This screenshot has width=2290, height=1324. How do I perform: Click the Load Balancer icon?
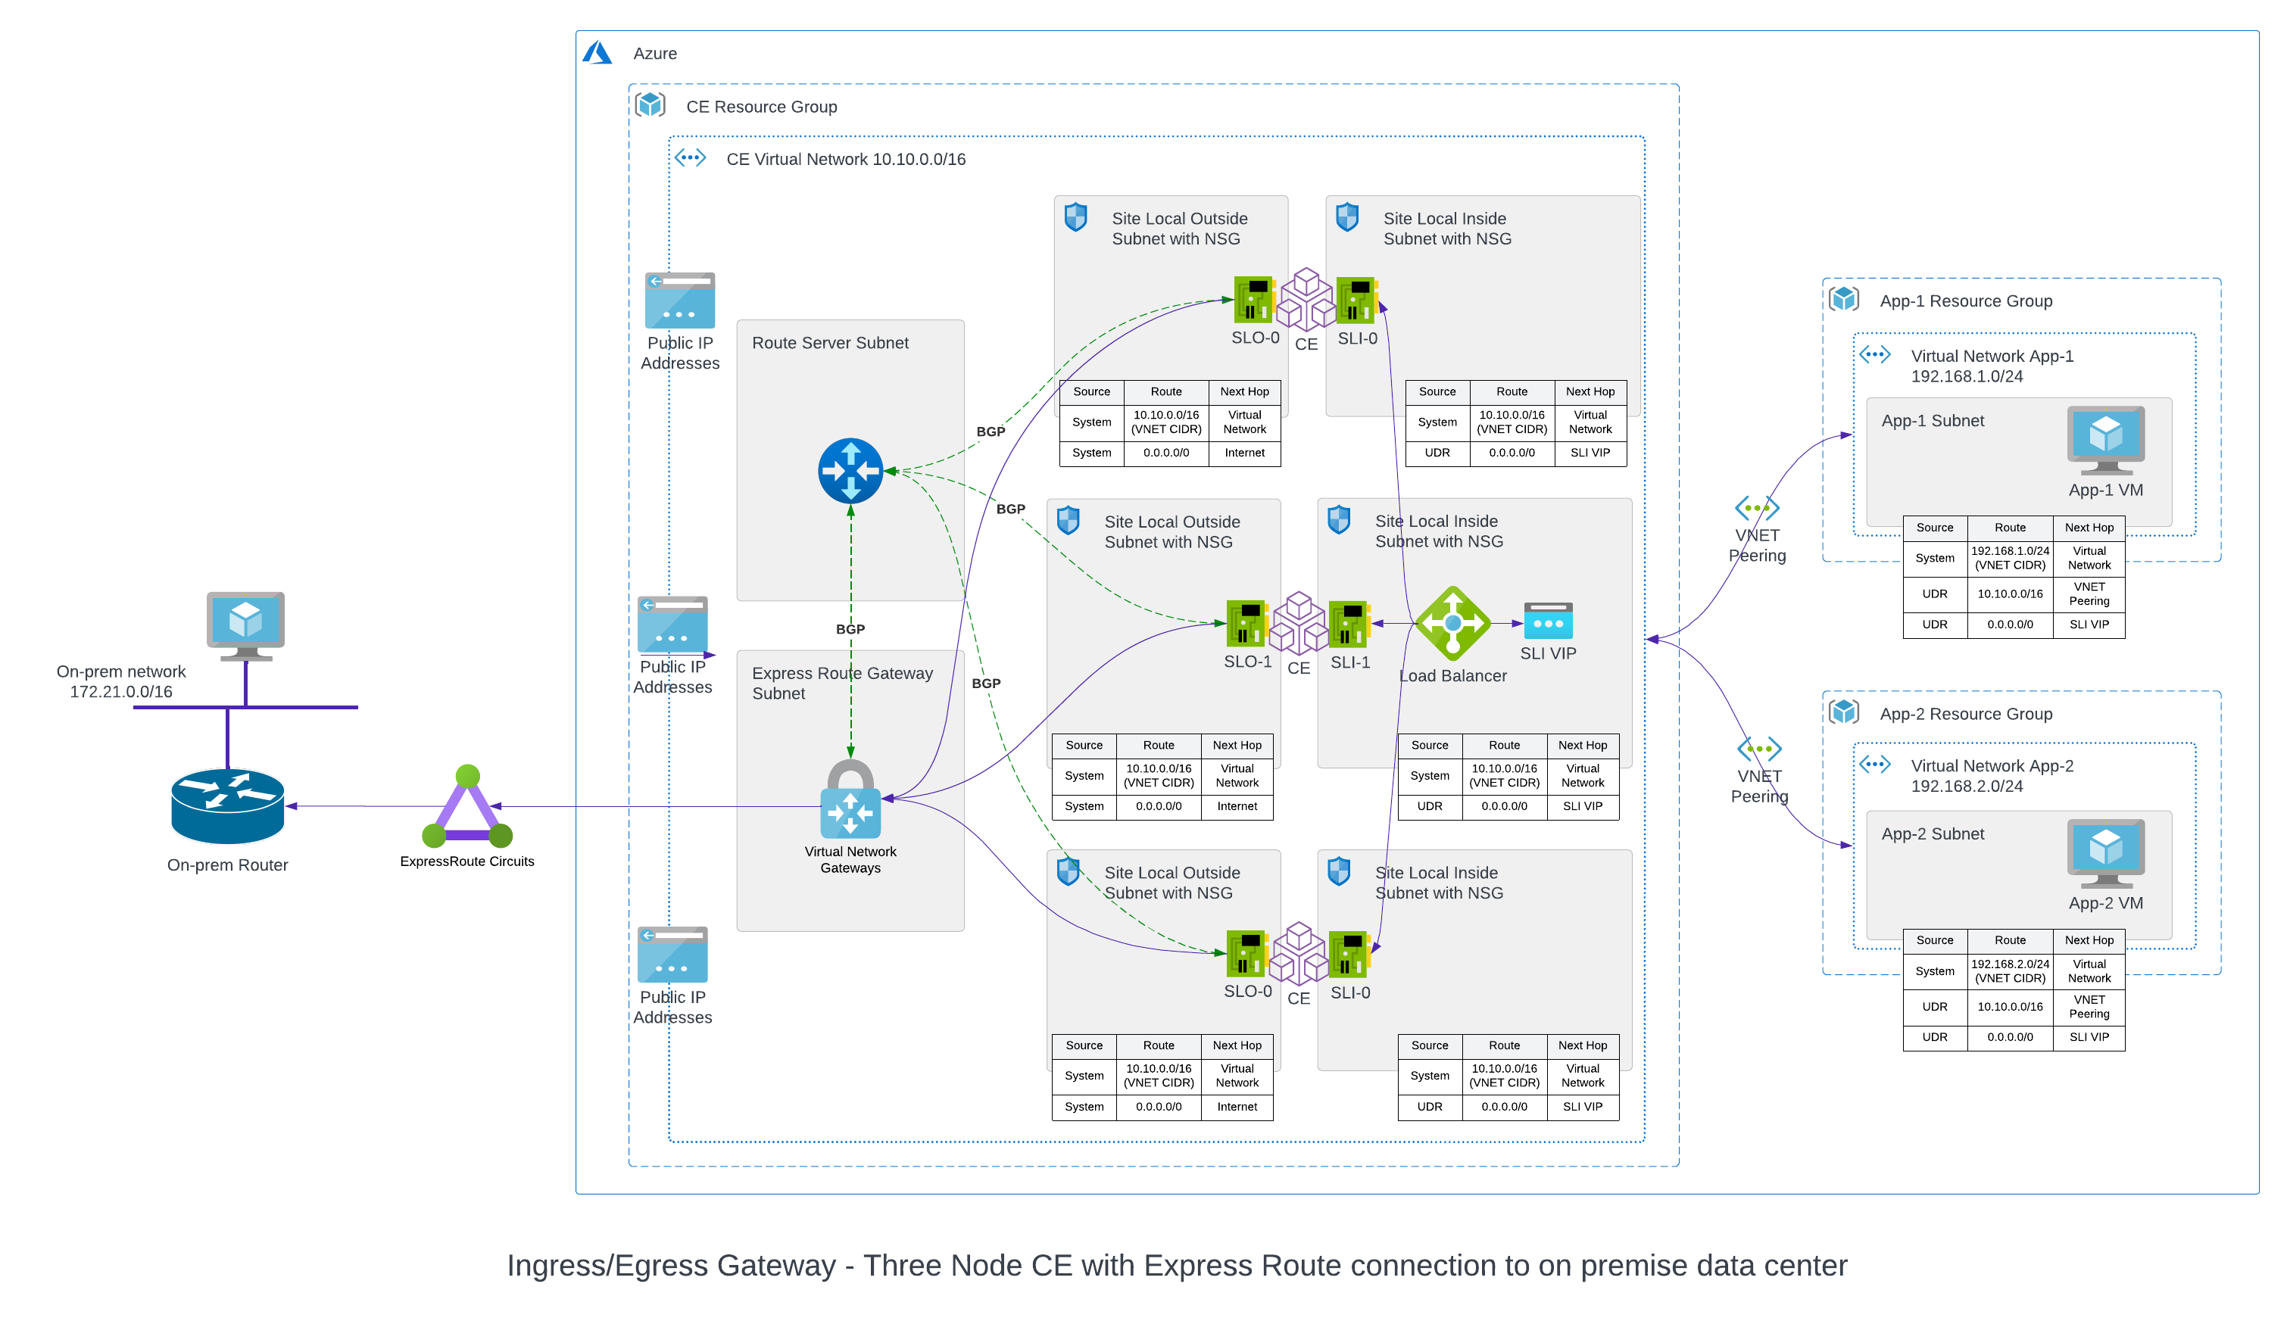1452,624
